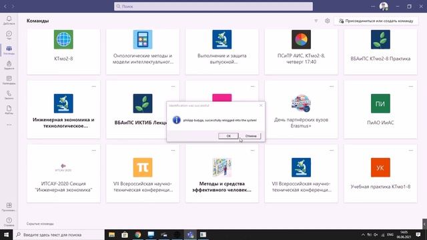This screenshot has height=240, width=427.
Task: Open ИТСАУ-2020 Секция team card
Action: tap(63, 173)
